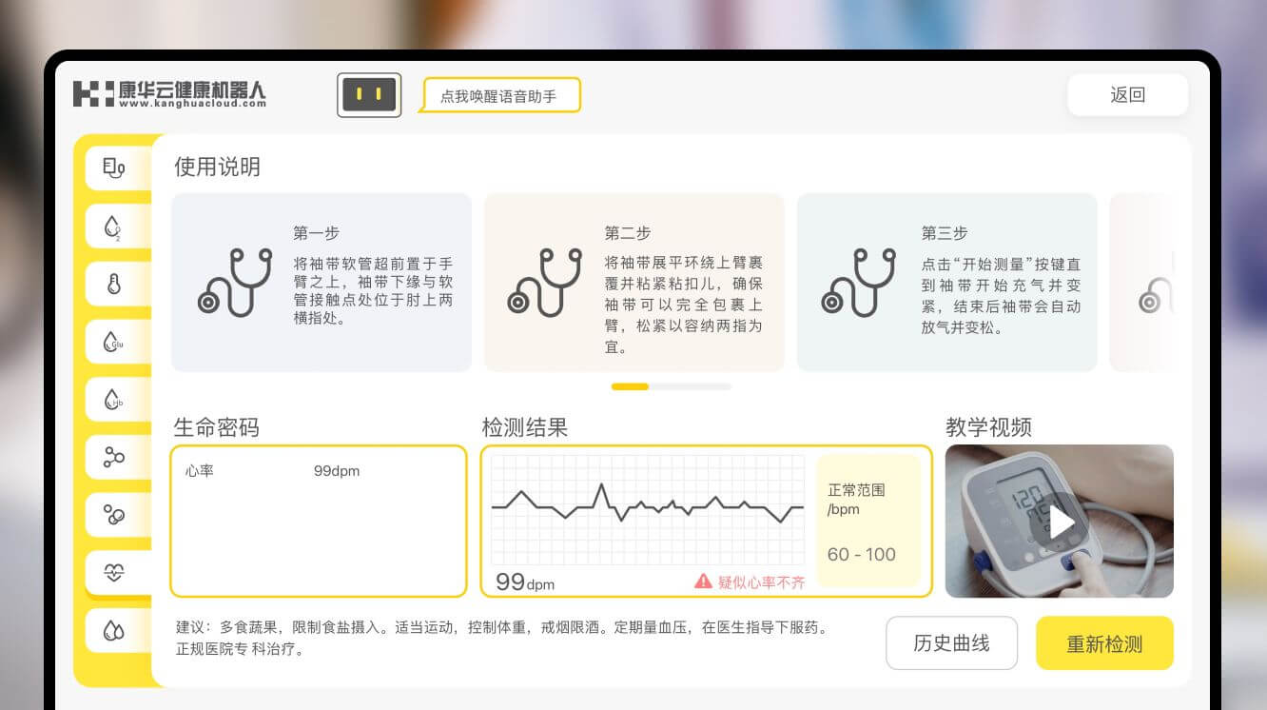This screenshot has width=1267, height=710.
Task: Open the heart rate ECG sidebar icon
Action: (114, 572)
